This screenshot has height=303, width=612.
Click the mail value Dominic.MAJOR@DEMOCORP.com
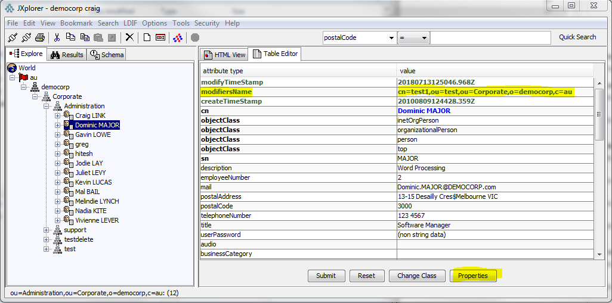click(x=495, y=188)
